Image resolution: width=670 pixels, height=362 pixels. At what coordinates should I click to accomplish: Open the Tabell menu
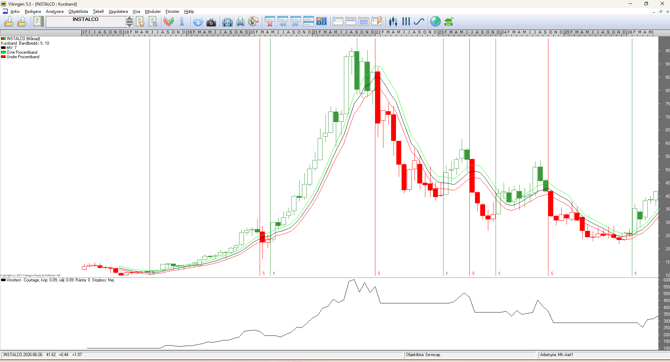pos(98,12)
